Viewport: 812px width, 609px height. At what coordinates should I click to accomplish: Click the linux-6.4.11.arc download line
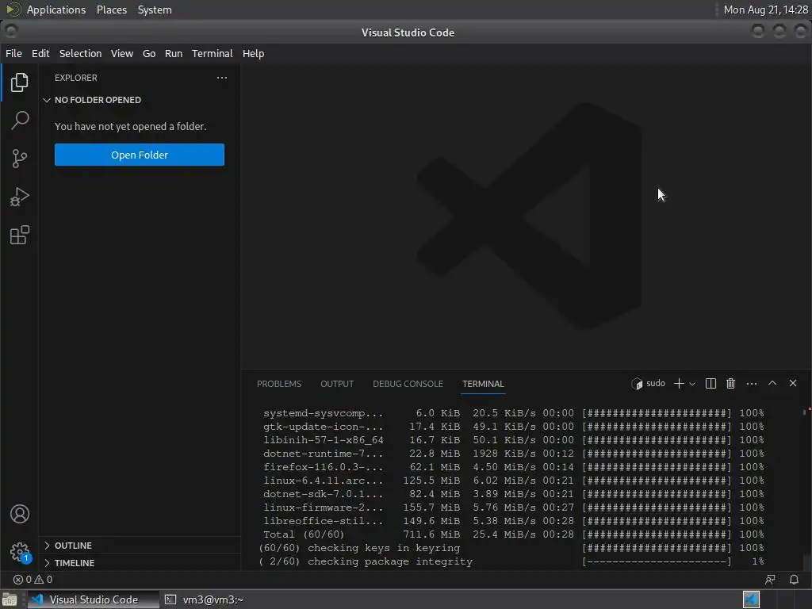click(513, 481)
